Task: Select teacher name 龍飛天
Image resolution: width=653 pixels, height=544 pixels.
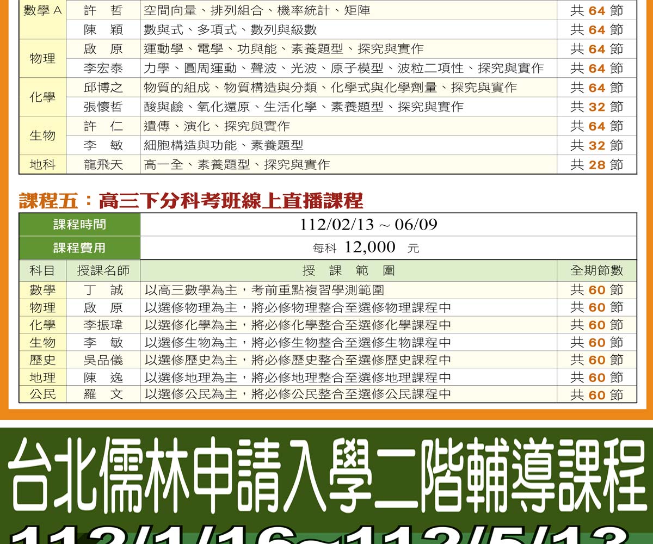Action: (103, 164)
